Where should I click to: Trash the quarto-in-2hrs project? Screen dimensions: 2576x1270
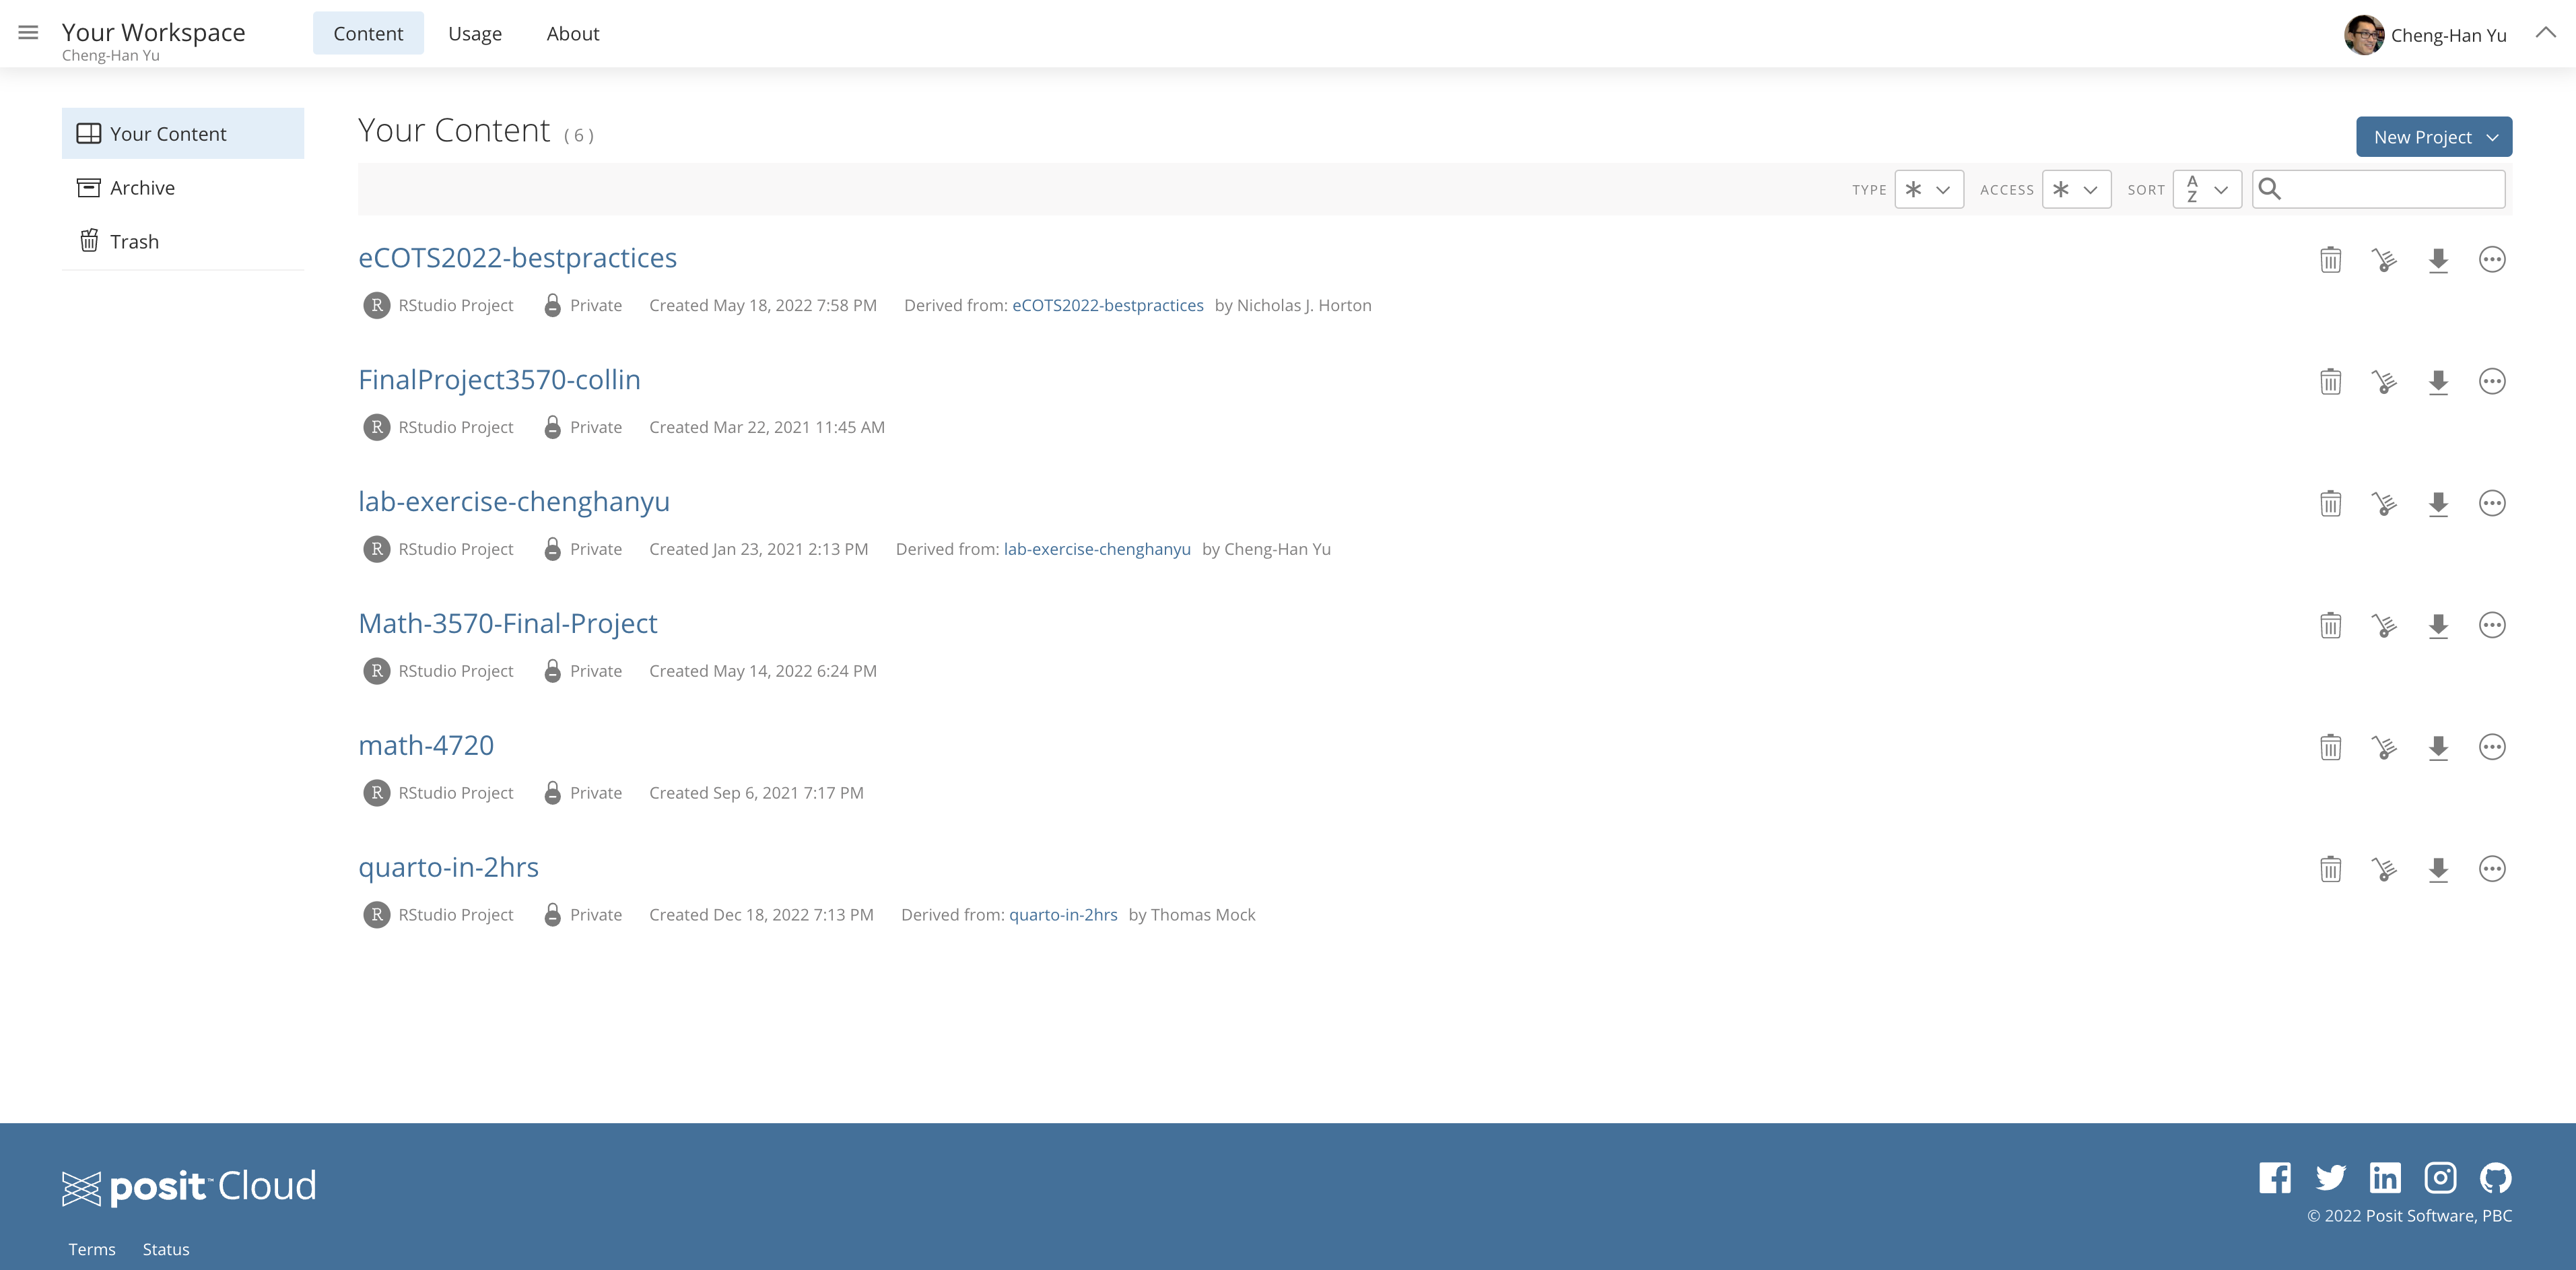(x=2330, y=870)
